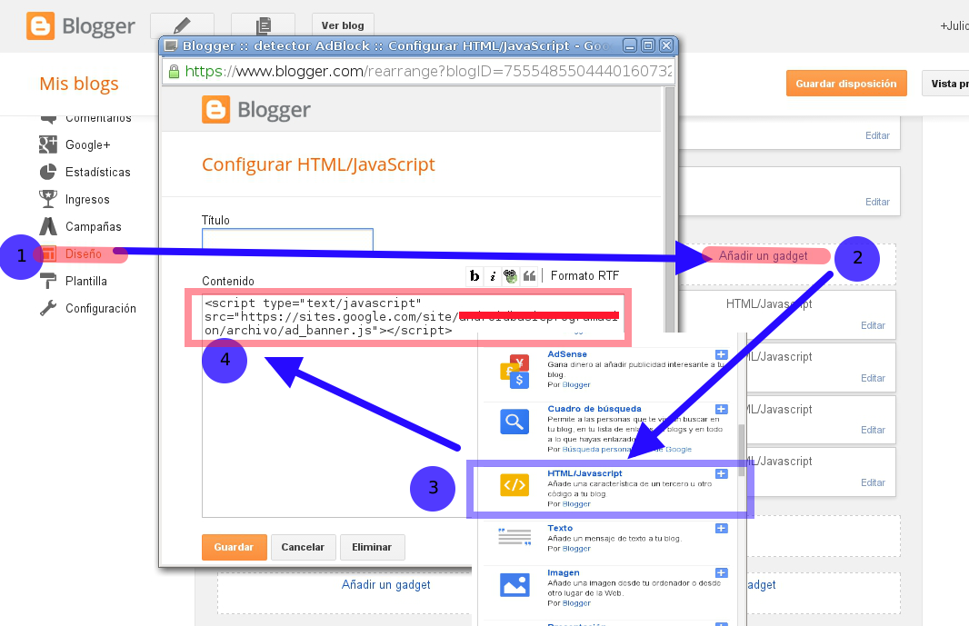Click the insert link icon in Contenido toolbar
Screen dimensions: 969x626
coord(511,275)
